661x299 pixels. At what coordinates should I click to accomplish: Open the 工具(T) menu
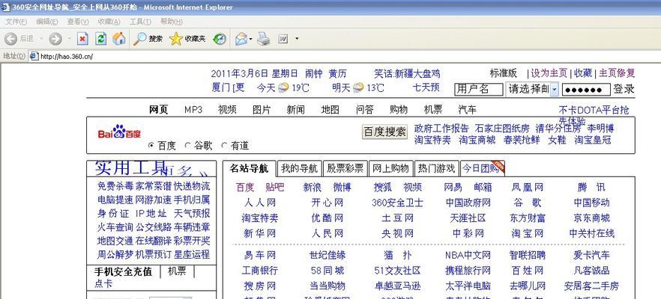[x=140, y=22]
